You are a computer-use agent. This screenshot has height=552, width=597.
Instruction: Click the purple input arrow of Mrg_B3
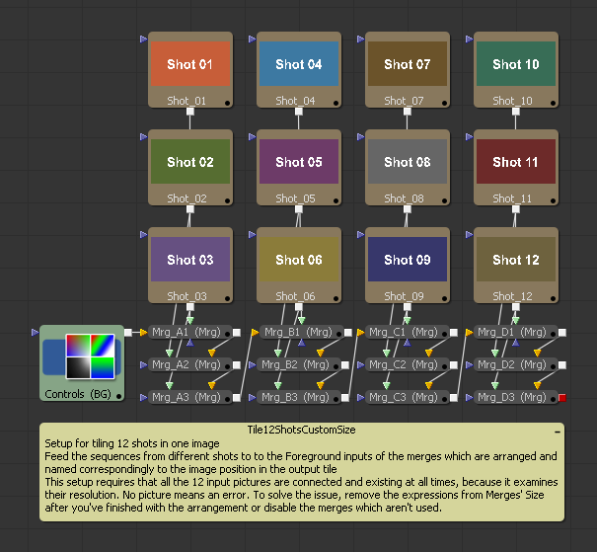click(252, 398)
